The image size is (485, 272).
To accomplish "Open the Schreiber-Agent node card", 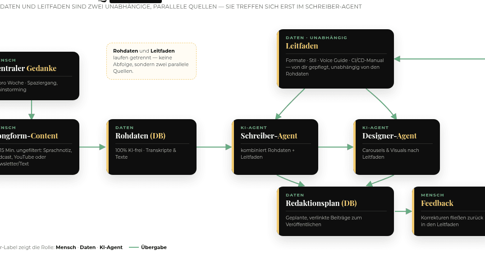I will pos(275,147).
